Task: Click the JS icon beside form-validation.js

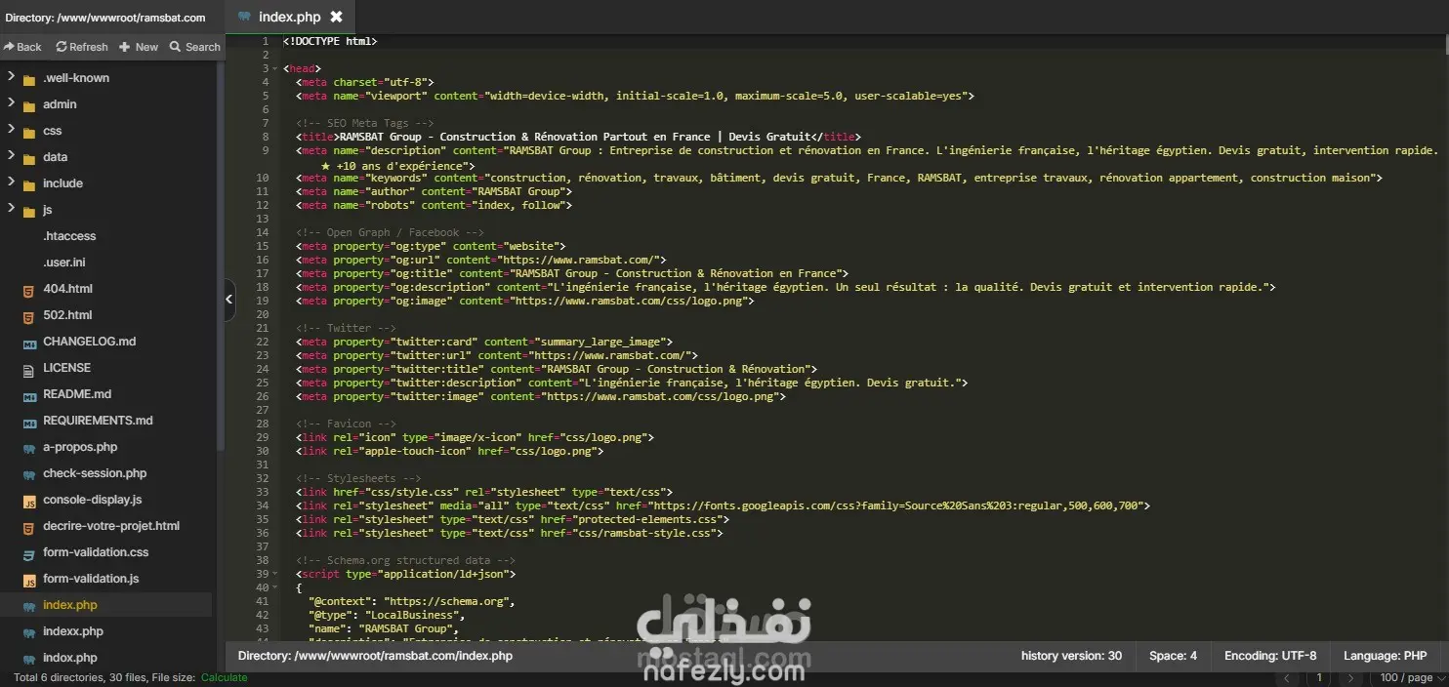Action: [x=29, y=579]
